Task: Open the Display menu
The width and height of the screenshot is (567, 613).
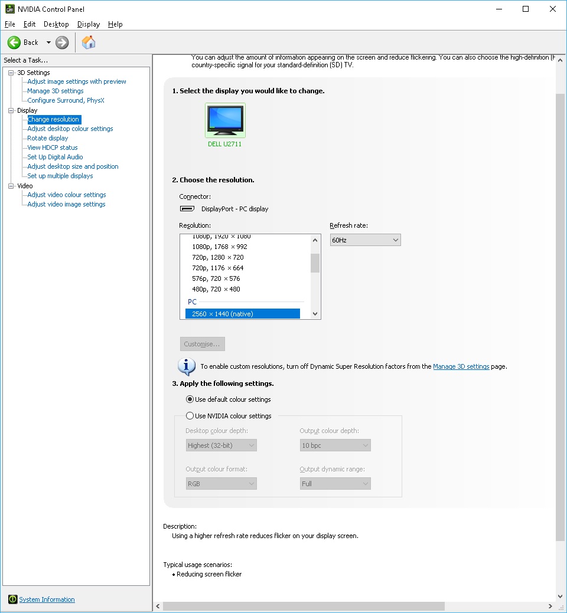Action: pos(89,24)
